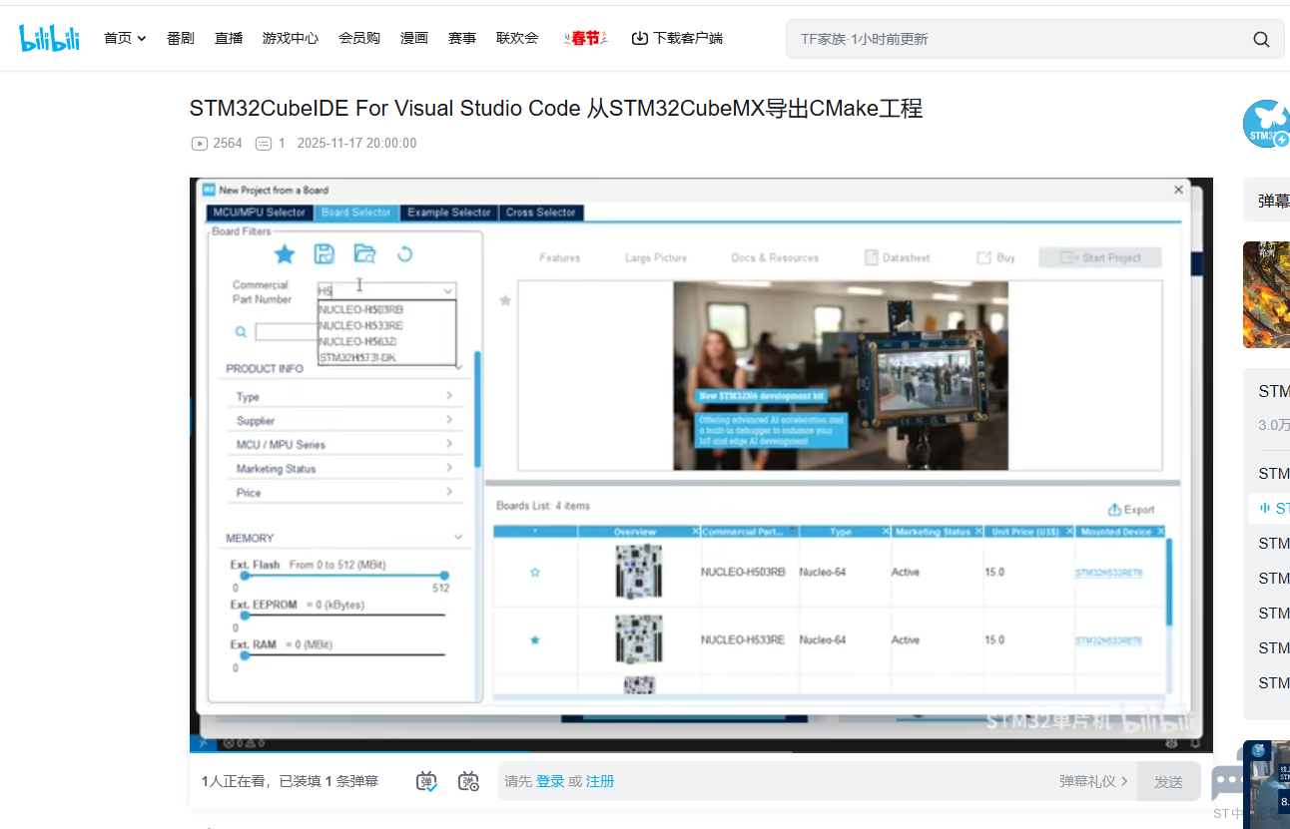The width and height of the screenshot is (1290, 829).
Task: Remove the Unit Price column via its X
Action: (1069, 532)
